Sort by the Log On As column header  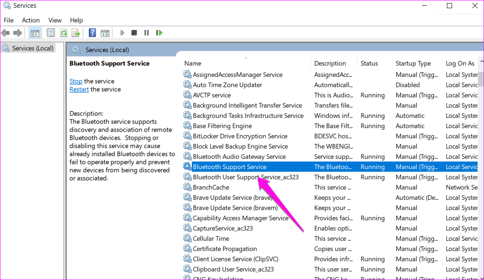[460, 63]
